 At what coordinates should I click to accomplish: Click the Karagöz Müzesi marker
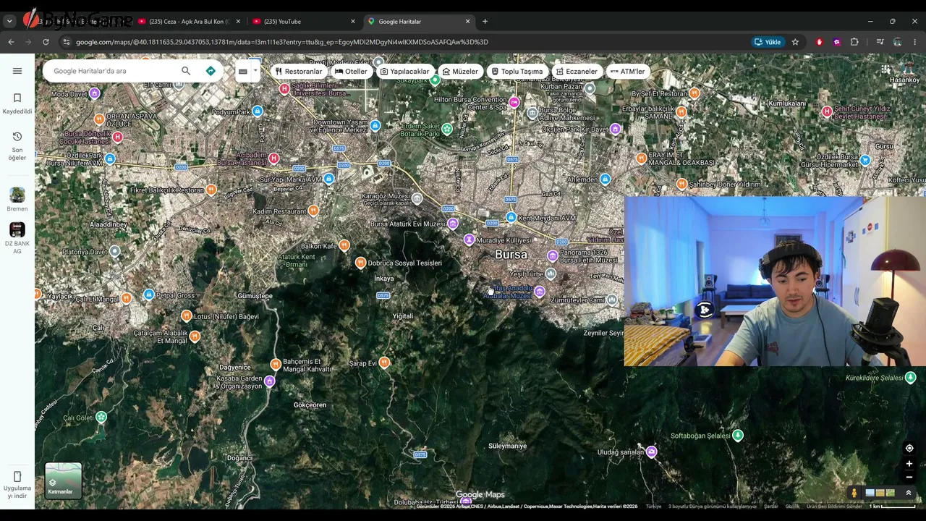[x=417, y=198]
